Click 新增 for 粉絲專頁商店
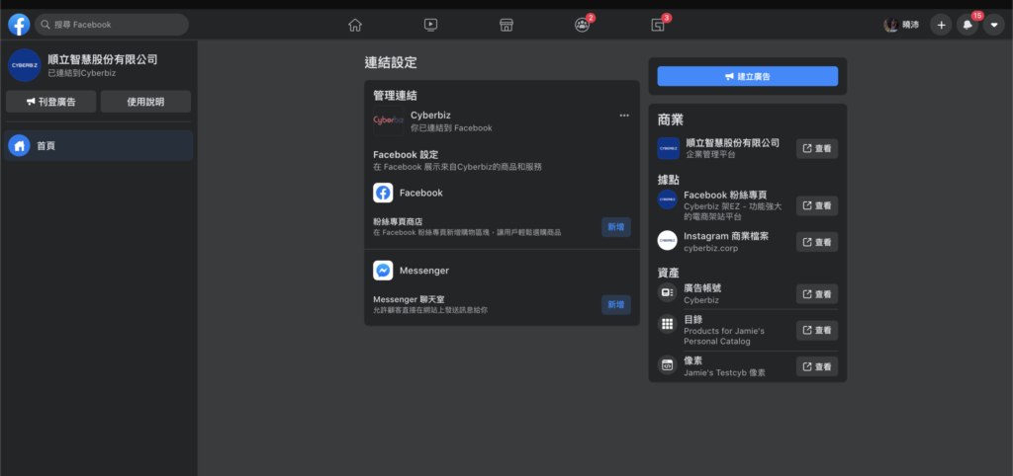Screen dimensions: 1013x476 click(x=615, y=227)
